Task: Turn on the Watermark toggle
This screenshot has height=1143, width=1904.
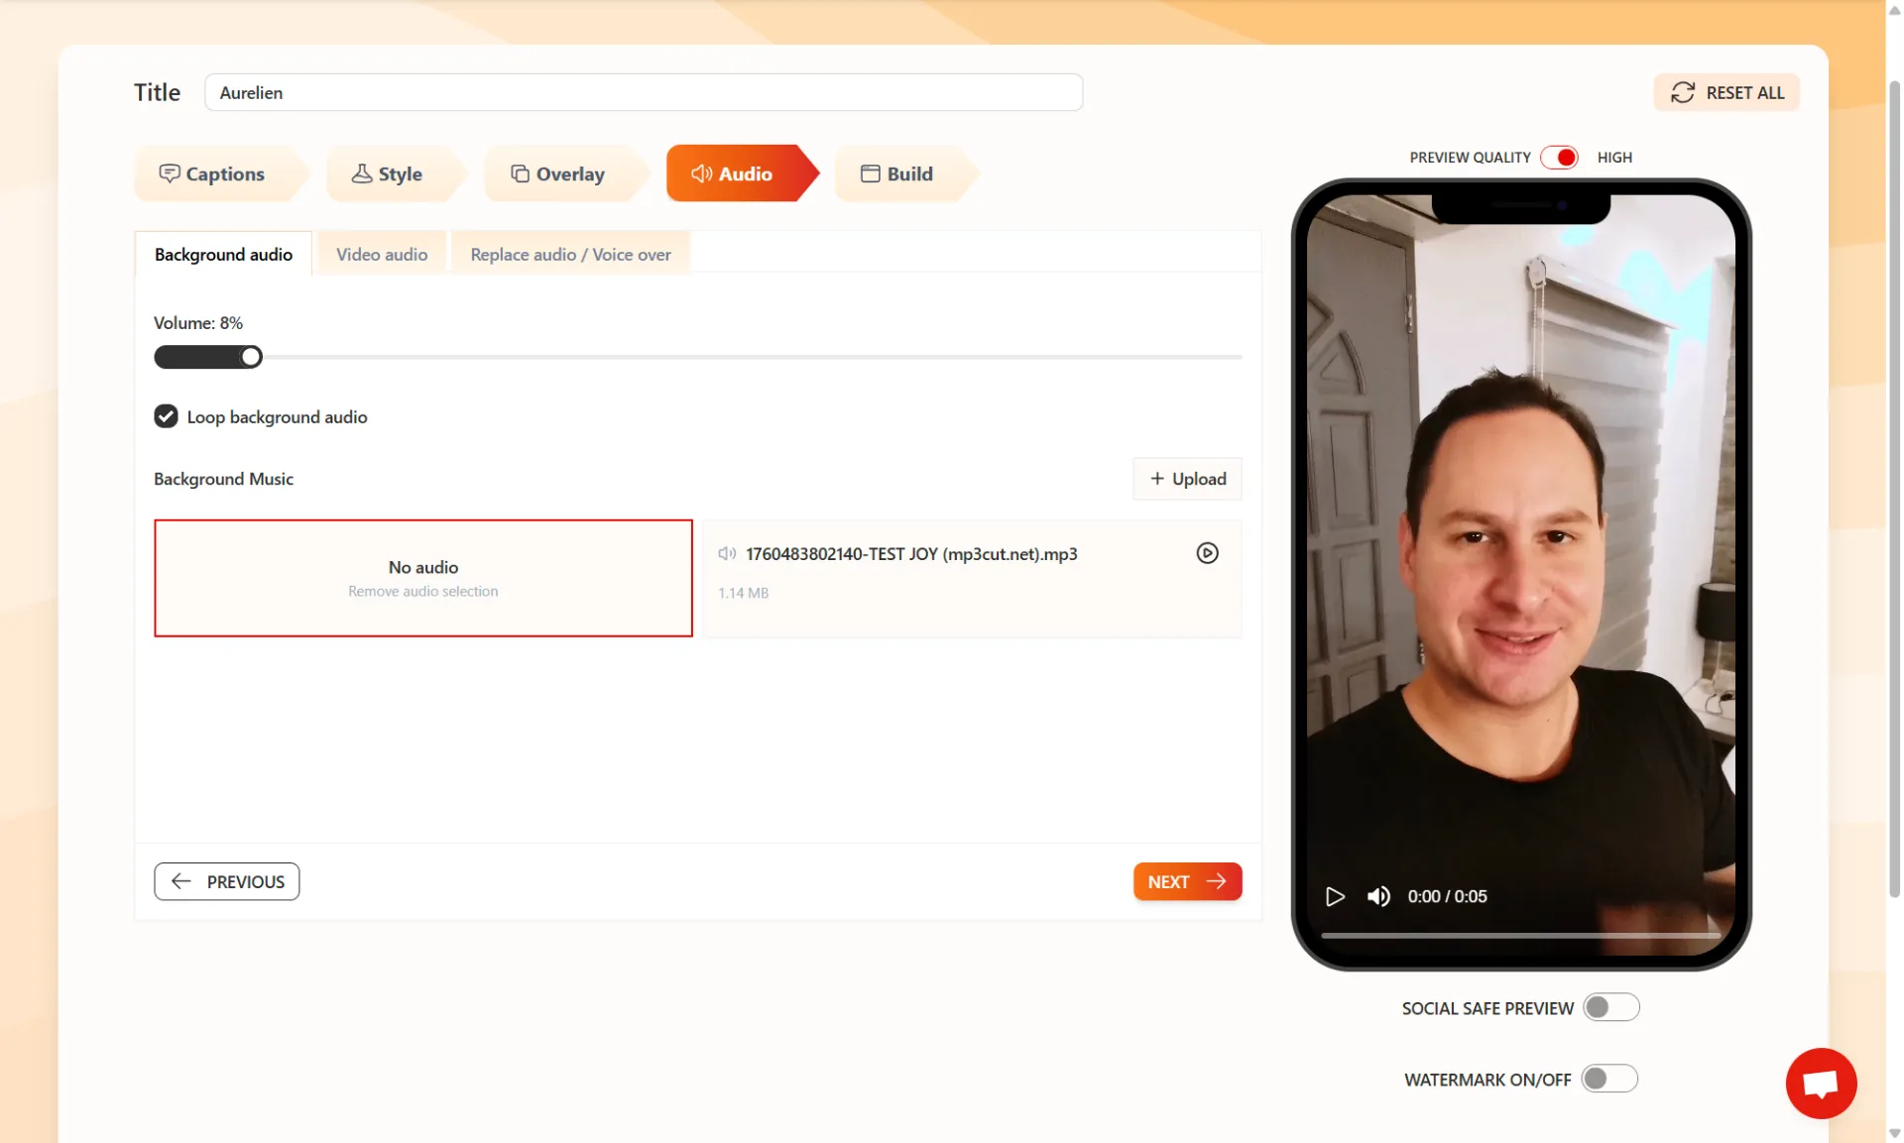Action: (1608, 1079)
